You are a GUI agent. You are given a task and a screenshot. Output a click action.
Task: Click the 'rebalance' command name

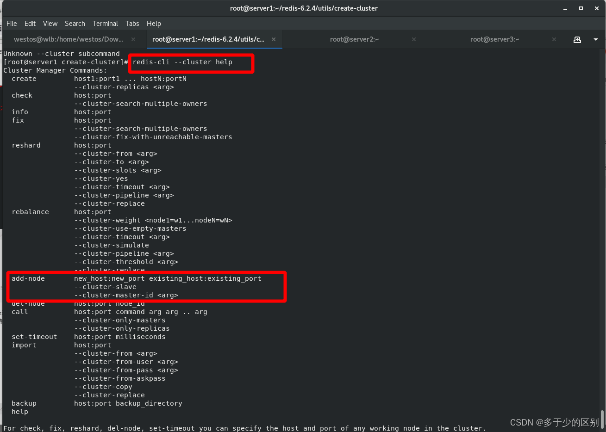click(x=30, y=212)
